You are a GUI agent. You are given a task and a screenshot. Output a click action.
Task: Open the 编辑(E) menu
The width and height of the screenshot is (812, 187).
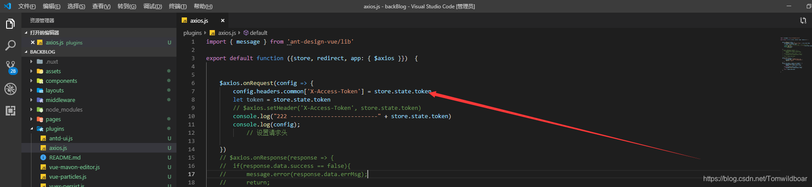[52, 6]
